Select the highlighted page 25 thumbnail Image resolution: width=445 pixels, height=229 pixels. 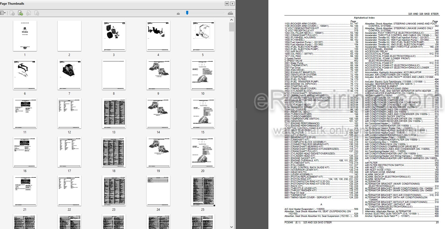[203, 191]
